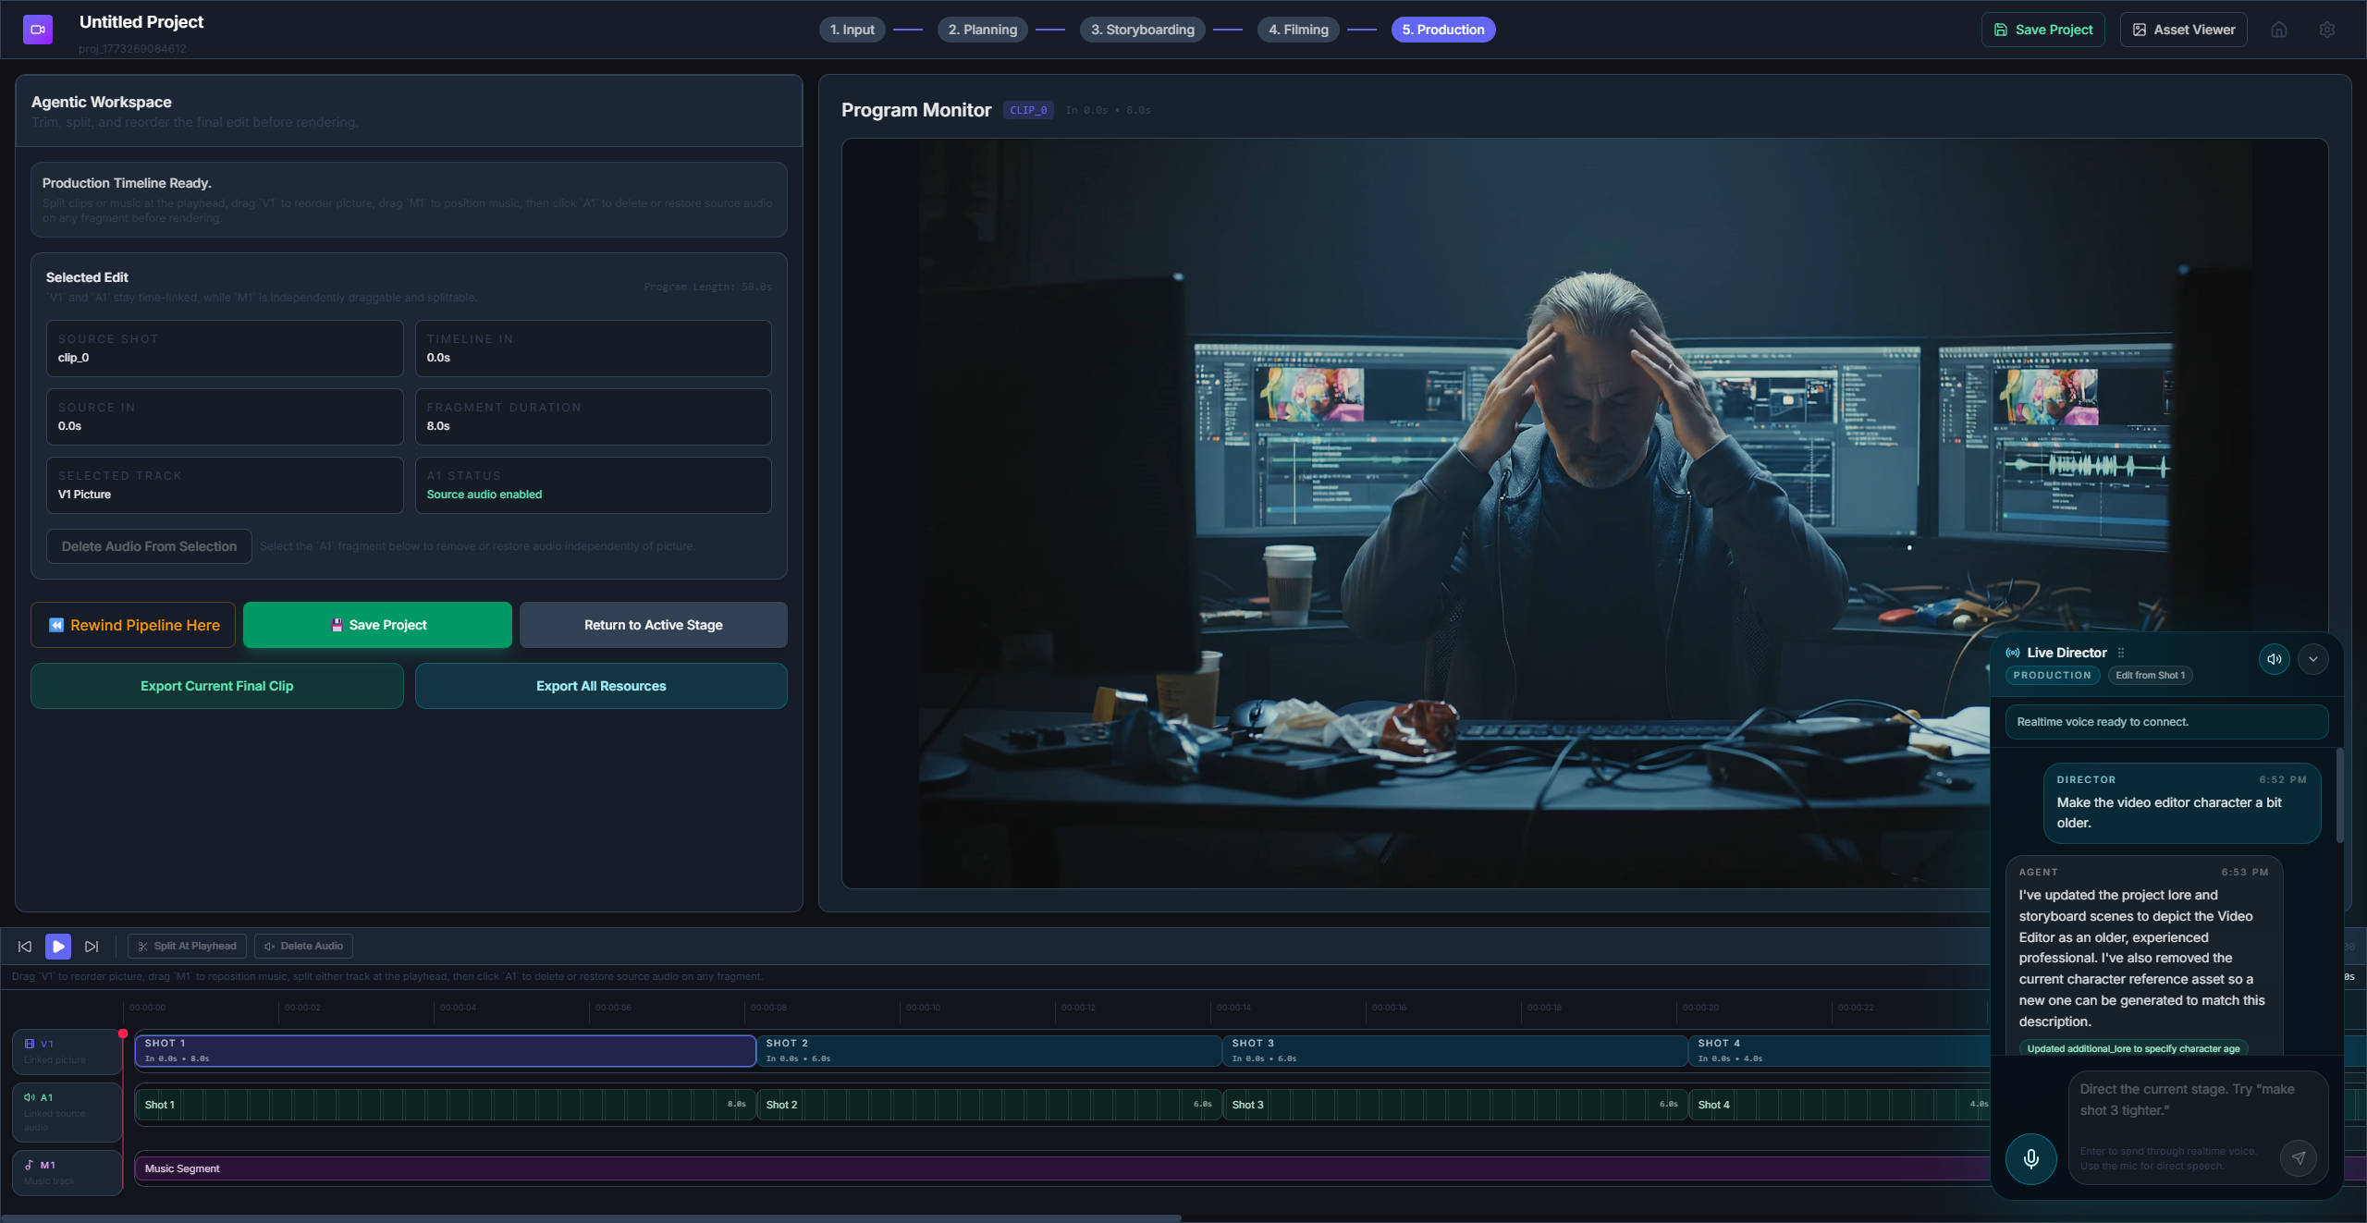Click Export Current Final Clip

pos(216,686)
